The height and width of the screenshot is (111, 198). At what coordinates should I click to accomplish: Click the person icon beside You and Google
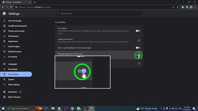4,21
